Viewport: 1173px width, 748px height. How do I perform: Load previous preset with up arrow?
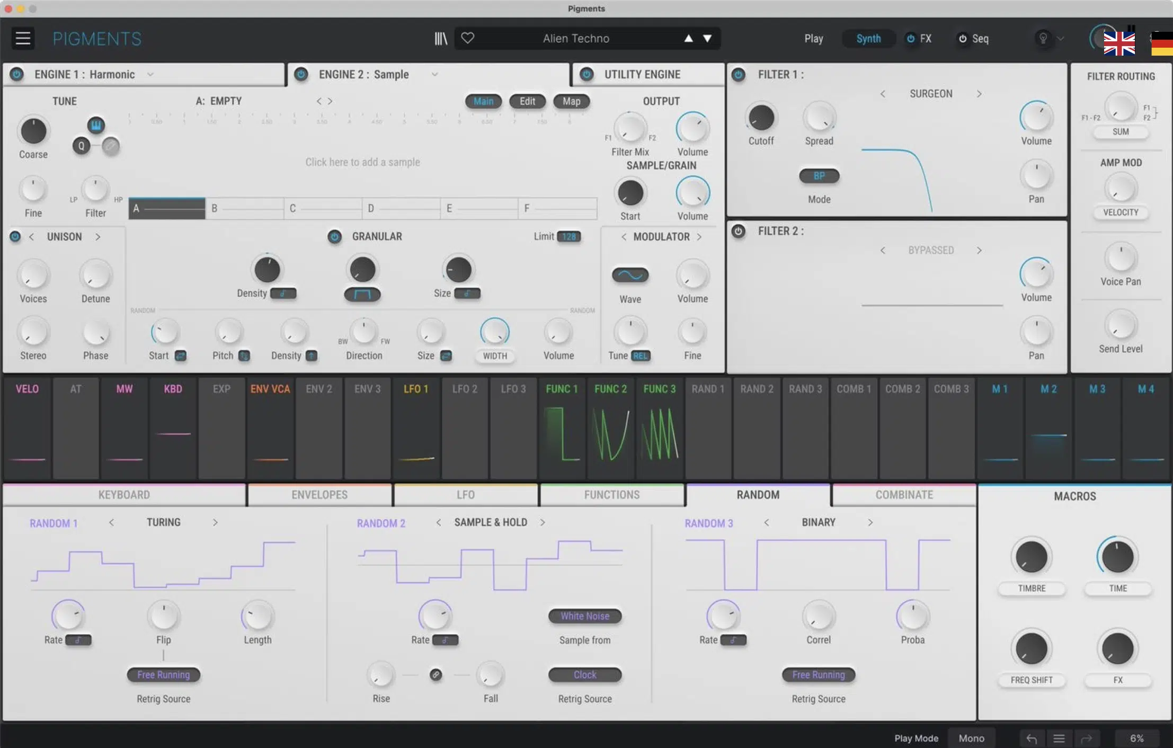tap(688, 38)
